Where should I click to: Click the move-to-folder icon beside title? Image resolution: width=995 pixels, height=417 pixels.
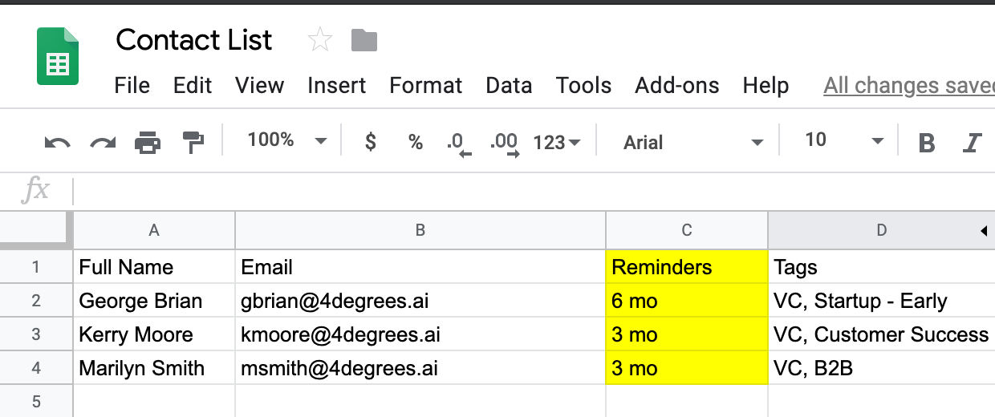[364, 40]
